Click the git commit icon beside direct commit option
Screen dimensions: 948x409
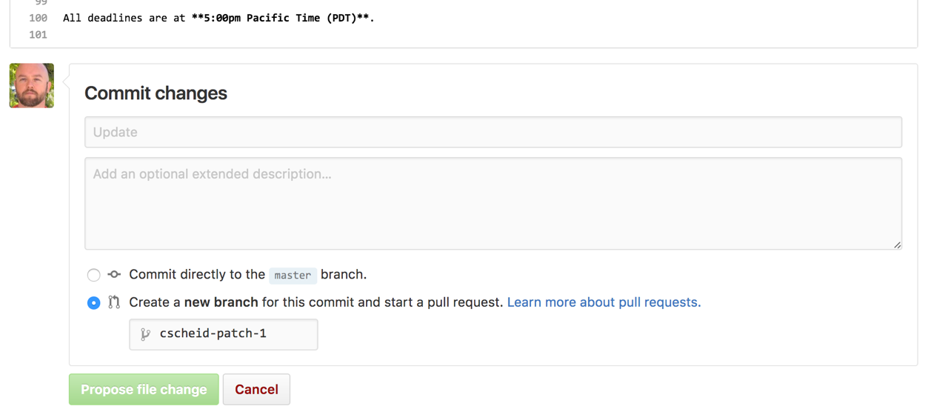pos(114,274)
